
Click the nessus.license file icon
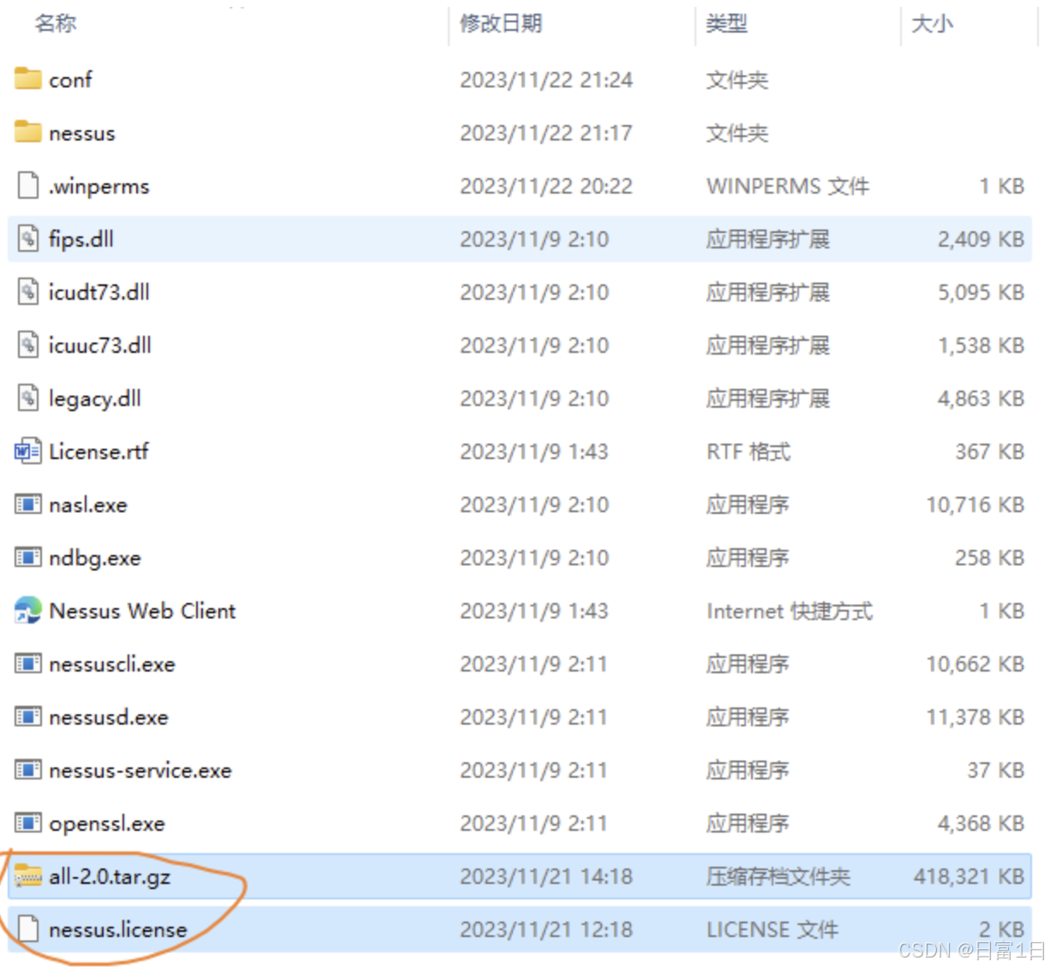coord(28,928)
